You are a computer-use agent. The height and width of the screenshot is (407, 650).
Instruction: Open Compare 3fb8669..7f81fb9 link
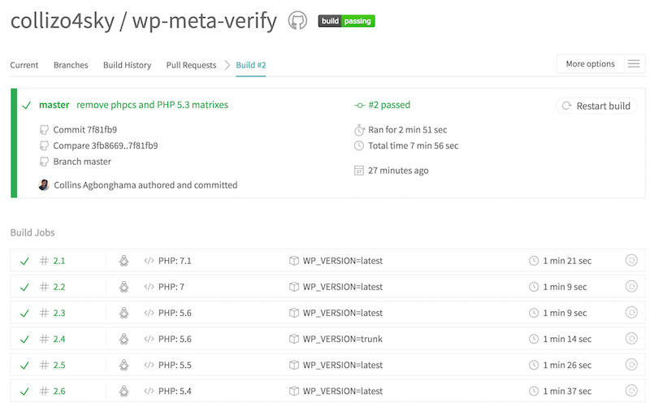click(105, 145)
